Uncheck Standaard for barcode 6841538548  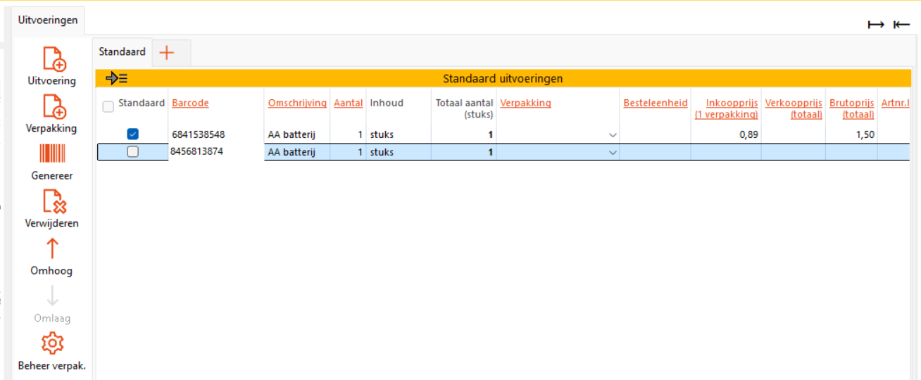pos(132,134)
